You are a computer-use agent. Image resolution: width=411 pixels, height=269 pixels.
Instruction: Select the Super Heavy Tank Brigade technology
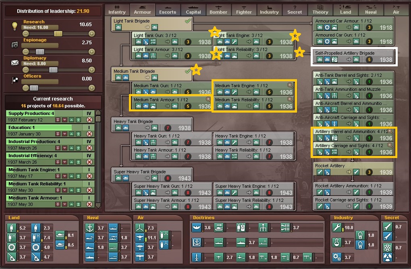tap(152, 175)
